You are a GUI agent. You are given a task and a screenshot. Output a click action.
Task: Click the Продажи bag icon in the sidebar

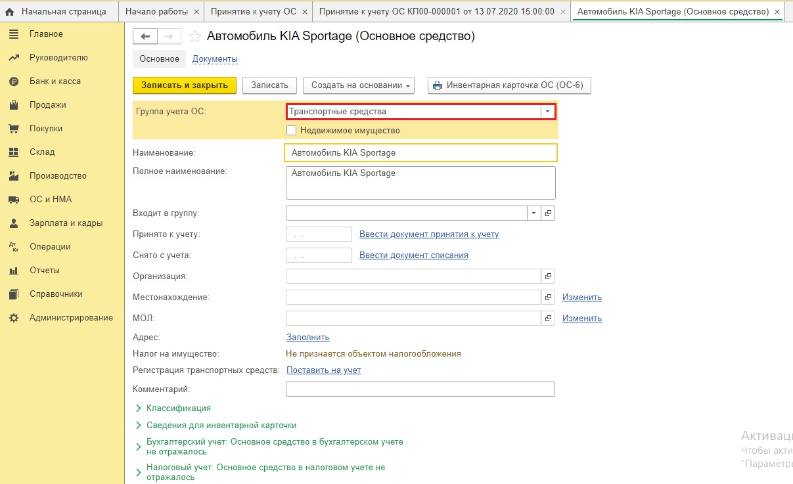coord(14,105)
